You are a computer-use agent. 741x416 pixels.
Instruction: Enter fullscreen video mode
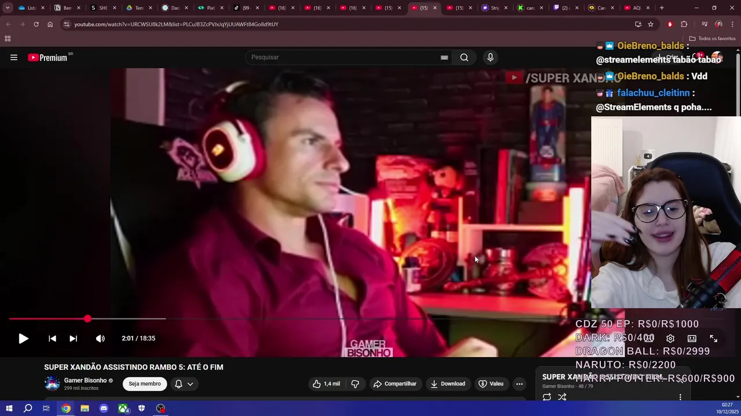tap(713, 339)
